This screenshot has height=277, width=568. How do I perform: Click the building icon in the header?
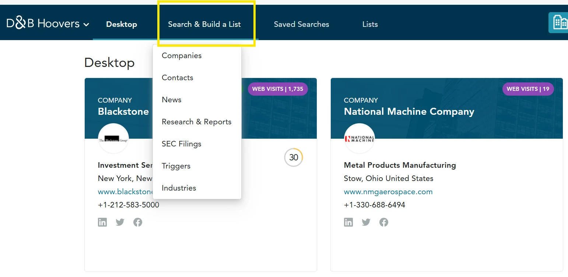(x=559, y=23)
